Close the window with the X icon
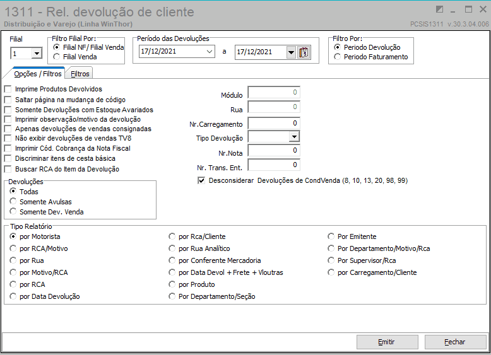 [483, 9]
